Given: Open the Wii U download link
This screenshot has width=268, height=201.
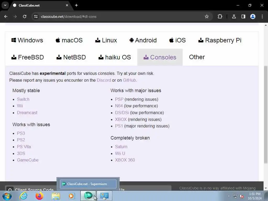Looking at the screenshot, I should click(x=120, y=153).
